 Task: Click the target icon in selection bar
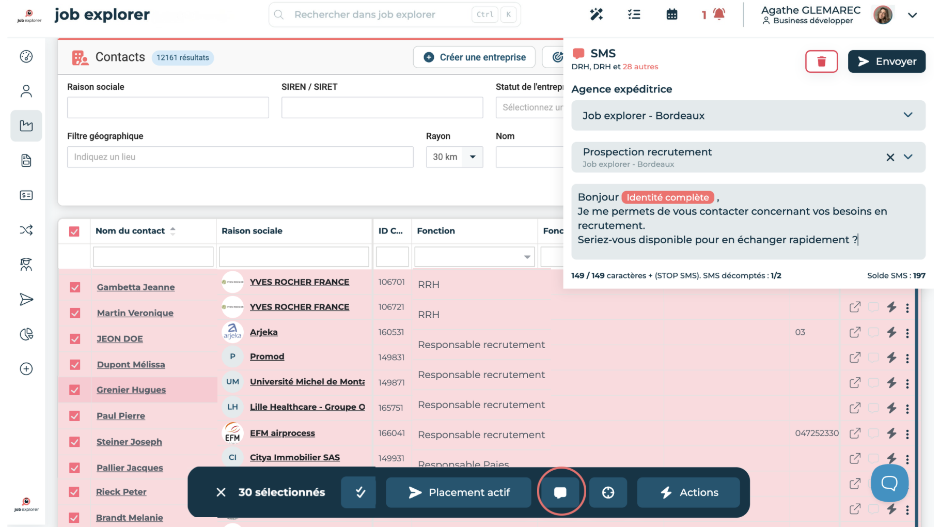pyautogui.click(x=608, y=492)
